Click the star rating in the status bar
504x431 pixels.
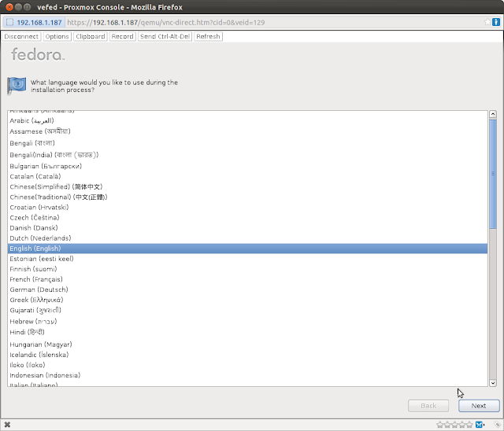(454, 425)
